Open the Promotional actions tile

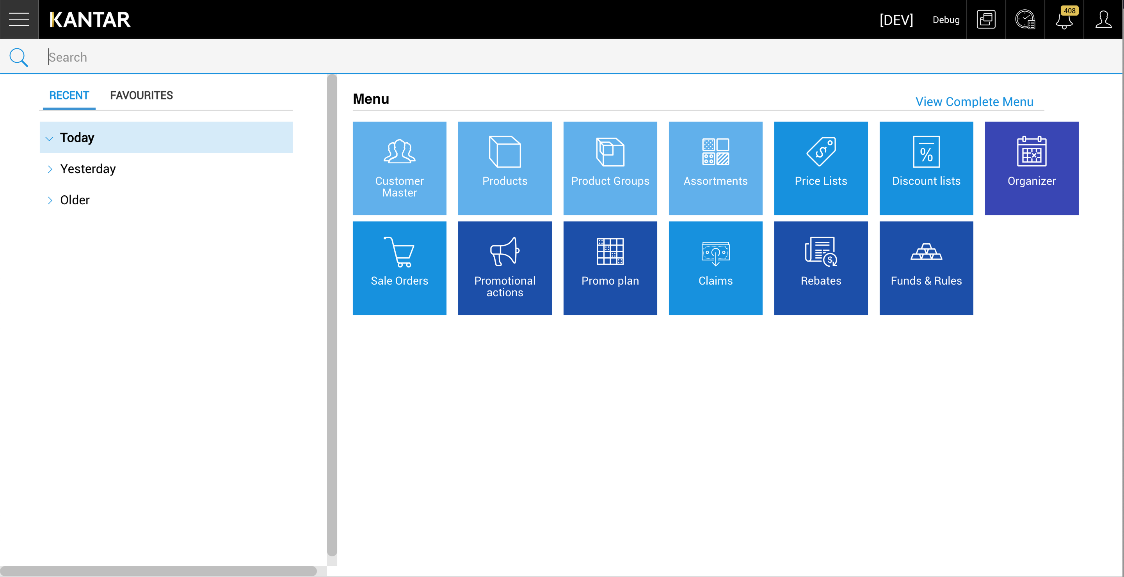coord(504,268)
